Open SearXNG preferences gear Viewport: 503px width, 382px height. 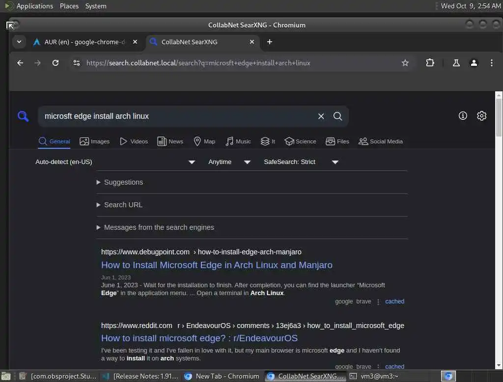pos(481,116)
